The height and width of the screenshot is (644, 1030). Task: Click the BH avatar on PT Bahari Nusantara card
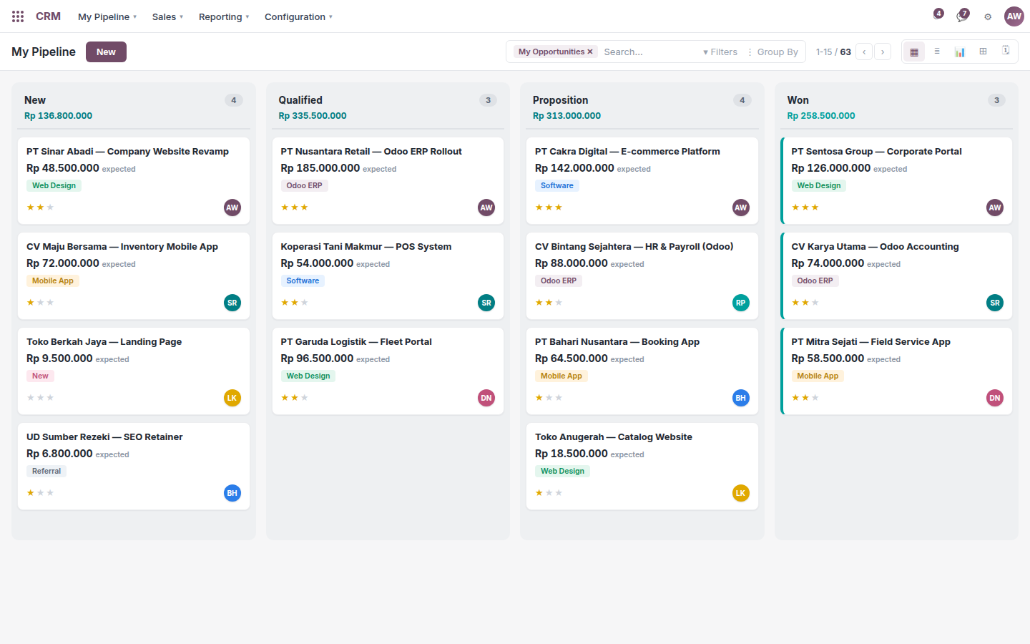click(741, 398)
